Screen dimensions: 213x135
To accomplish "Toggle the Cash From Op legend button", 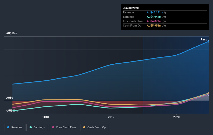I will tap(94, 128).
